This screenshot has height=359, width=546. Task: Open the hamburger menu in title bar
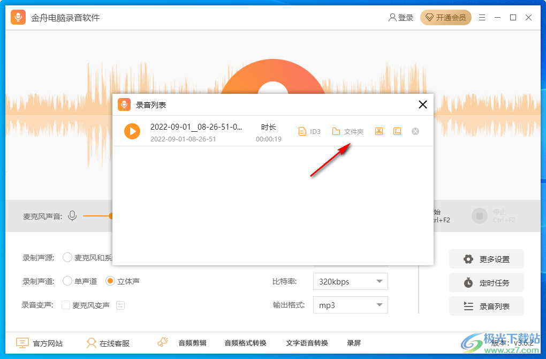(x=481, y=17)
